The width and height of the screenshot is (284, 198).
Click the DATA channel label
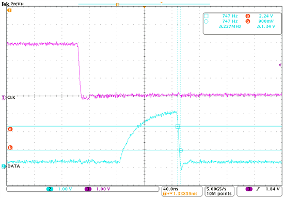point(13,166)
